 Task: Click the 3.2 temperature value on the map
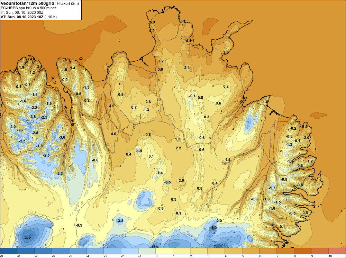tap(161, 61)
